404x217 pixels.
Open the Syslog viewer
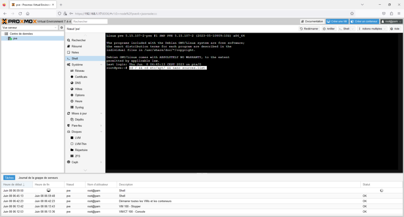pyautogui.click(x=79, y=107)
